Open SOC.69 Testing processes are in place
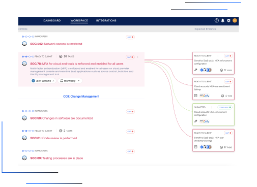The width and height of the screenshot is (257, 187). point(56,158)
